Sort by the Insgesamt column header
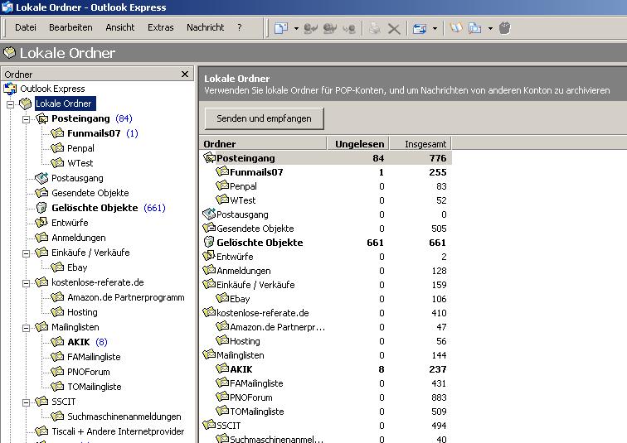 420,144
